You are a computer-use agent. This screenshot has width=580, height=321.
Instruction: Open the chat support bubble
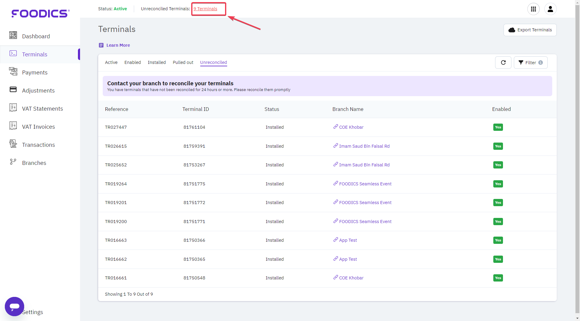coord(14,307)
